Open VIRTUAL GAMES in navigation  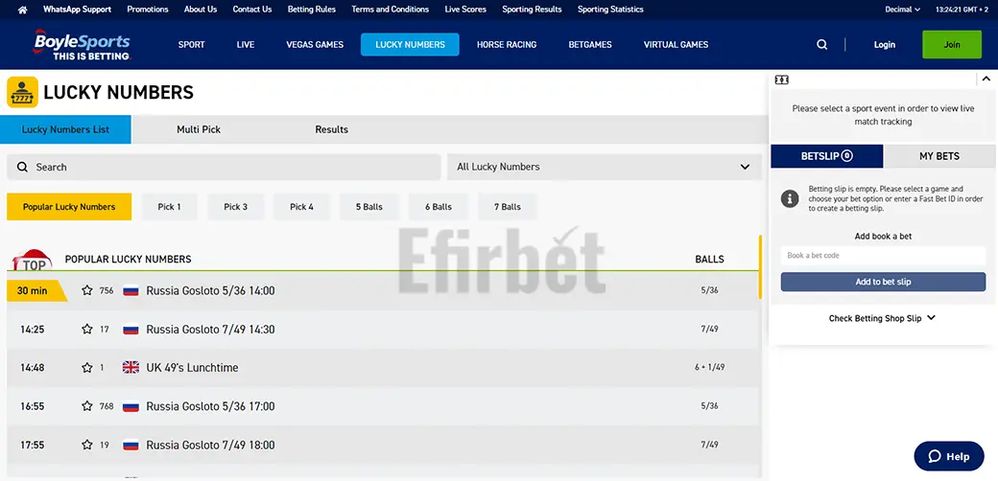[x=676, y=44]
